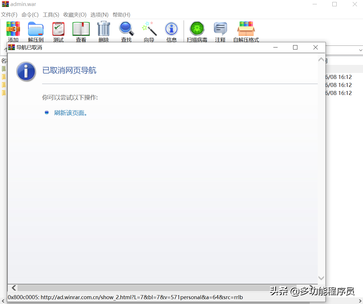The image size is (363, 304).
Task: Expand the address bar dropdown arrow
Action: (x=360, y=50)
